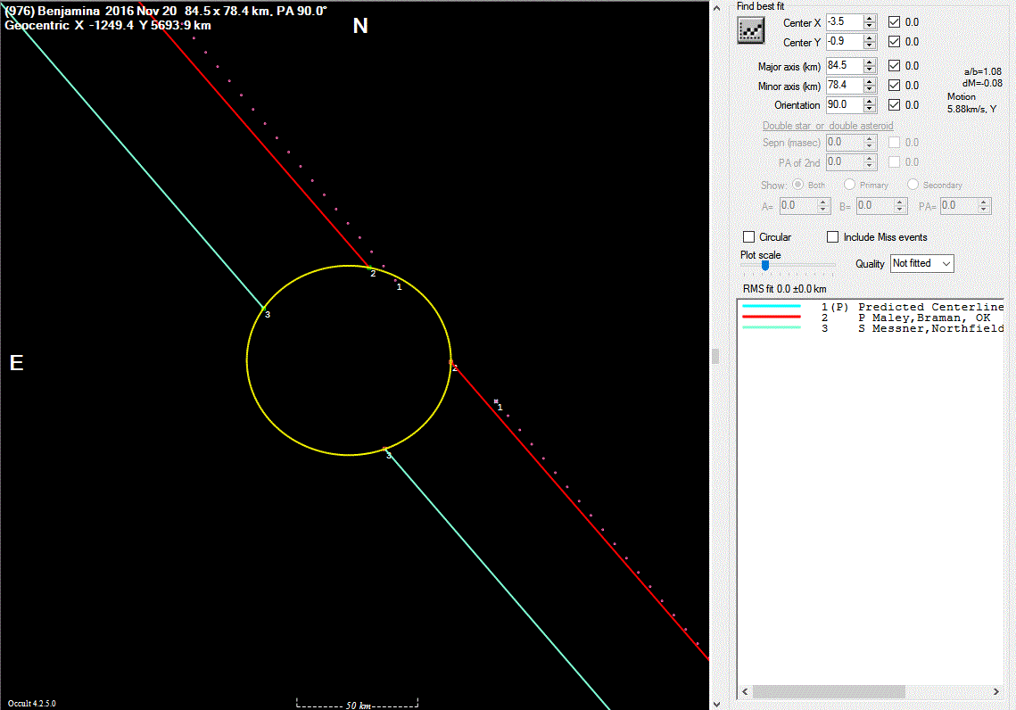1016x710 pixels.
Task: Click the Occult 4.2.5.0 version label
Action: (x=32, y=704)
